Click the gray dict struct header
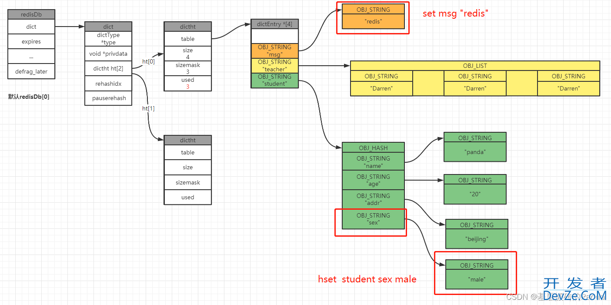The width and height of the screenshot is (611, 305). (108, 27)
